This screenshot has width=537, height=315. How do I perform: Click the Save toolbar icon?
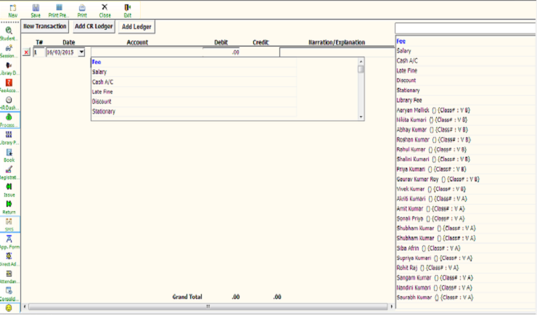(x=36, y=9)
